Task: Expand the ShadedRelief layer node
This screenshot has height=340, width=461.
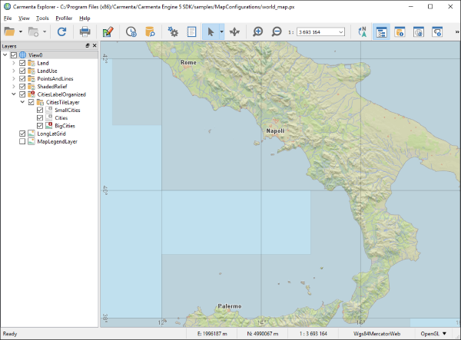Action: (x=13, y=87)
